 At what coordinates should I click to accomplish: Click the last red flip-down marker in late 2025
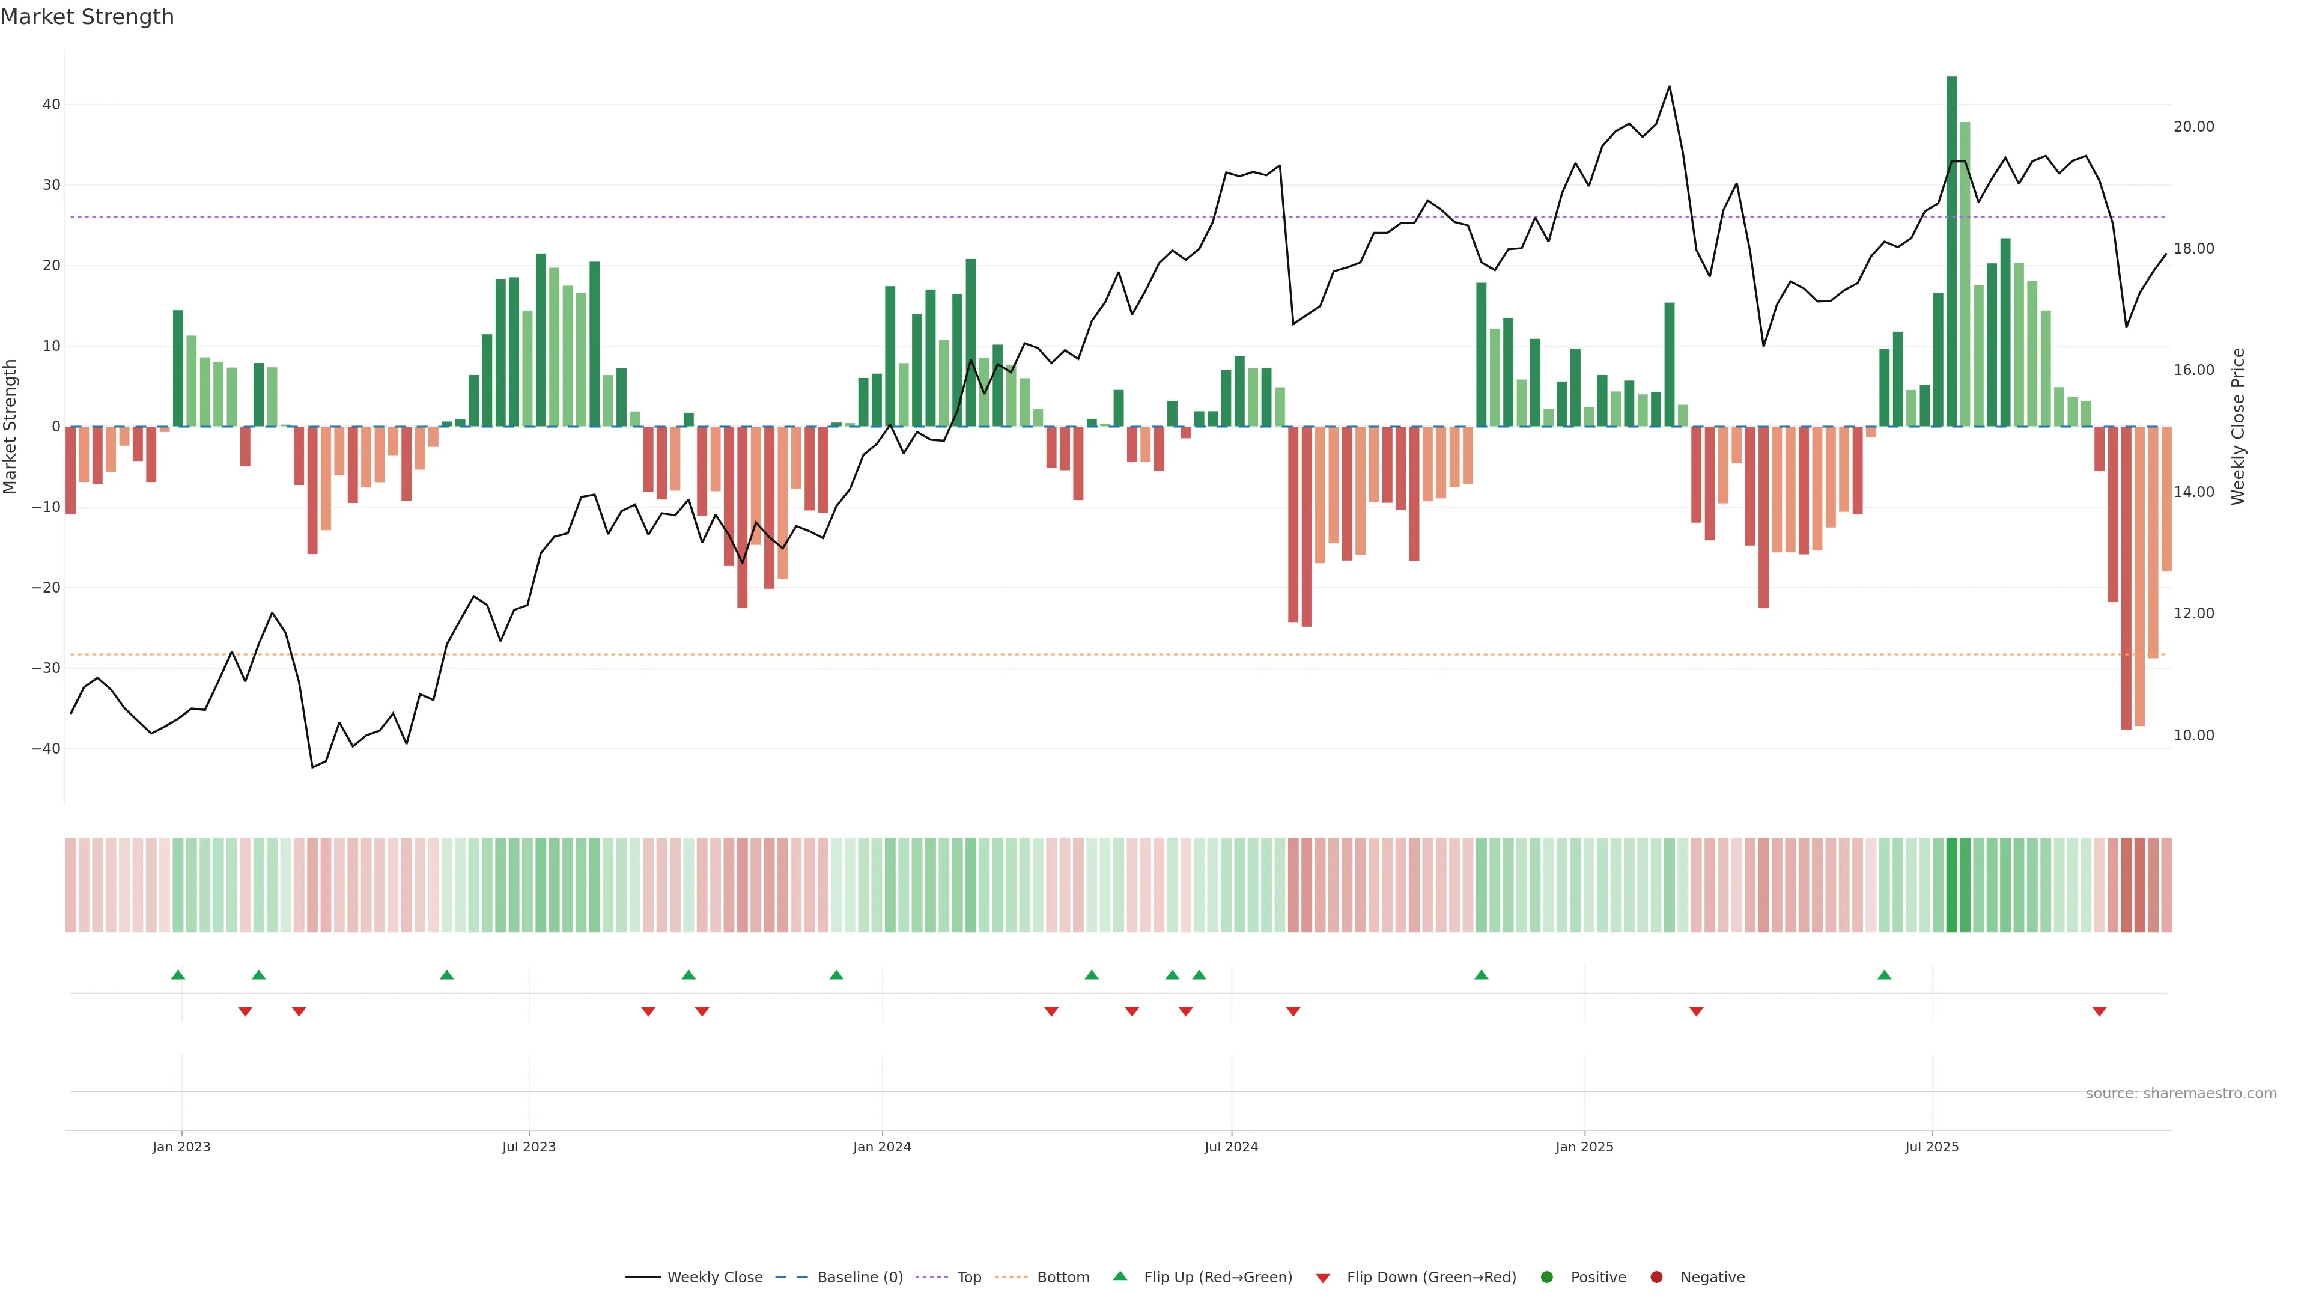click(x=2099, y=1011)
